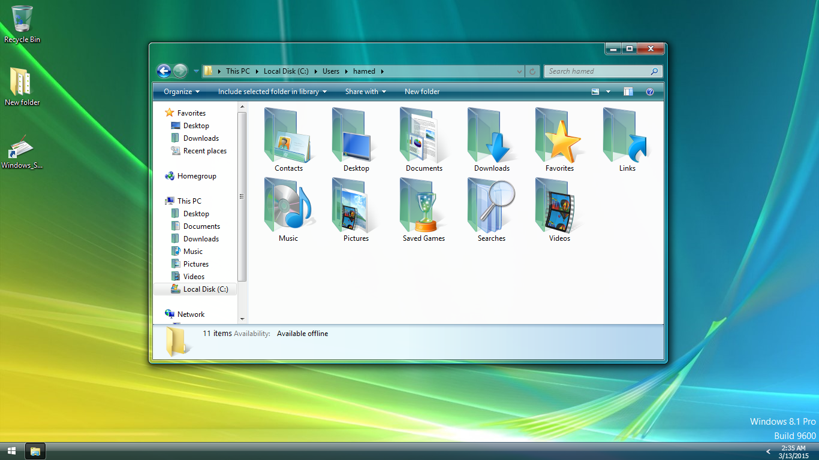Open the Desktop folder in file list
This screenshot has height=460, width=819.
(x=356, y=139)
